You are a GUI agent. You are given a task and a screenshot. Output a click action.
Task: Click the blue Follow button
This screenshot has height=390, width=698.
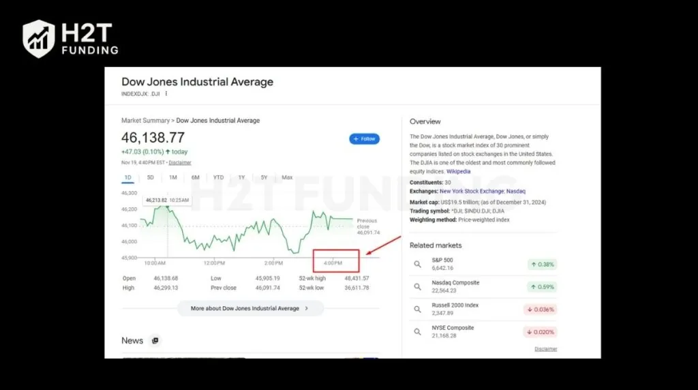pyautogui.click(x=364, y=139)
